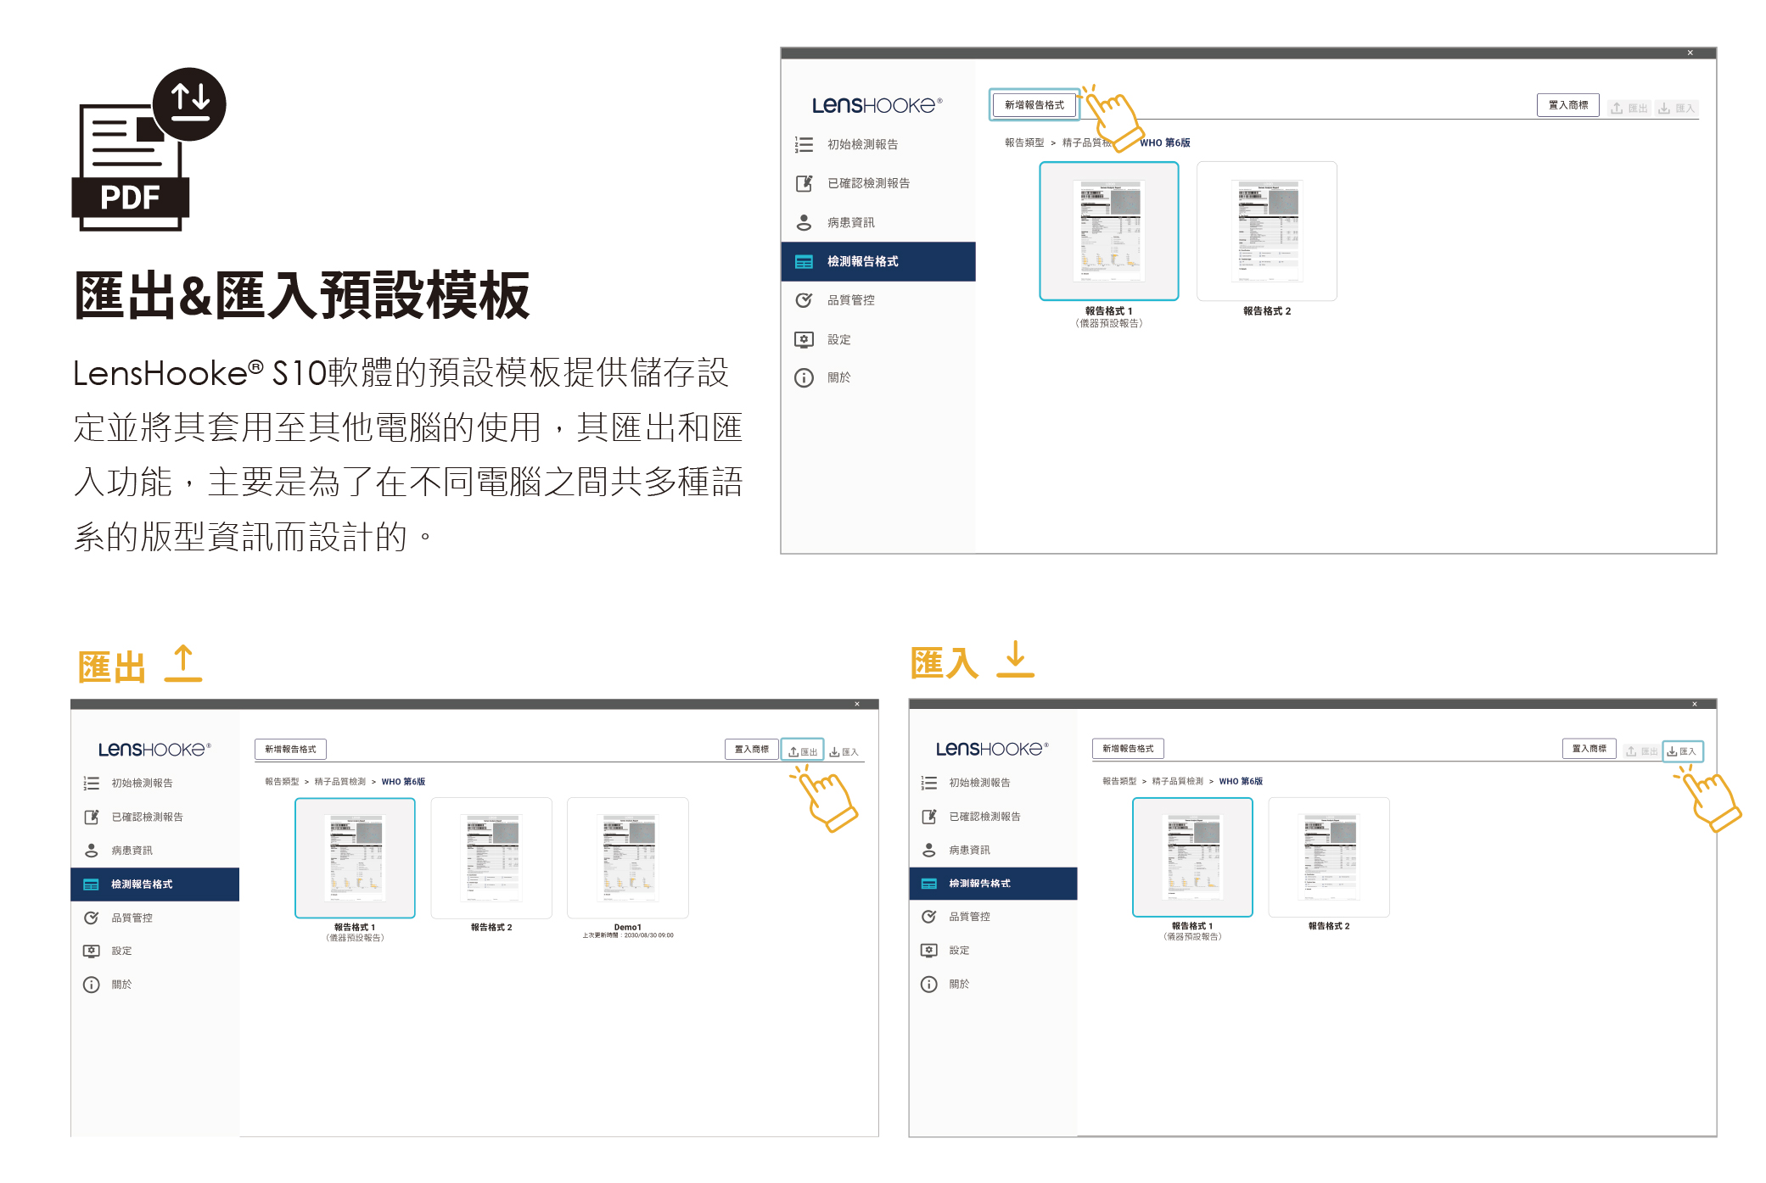Click 關於 info icon in the 匯入 window
This screenshot has height=1183, width=1766.
928,984
